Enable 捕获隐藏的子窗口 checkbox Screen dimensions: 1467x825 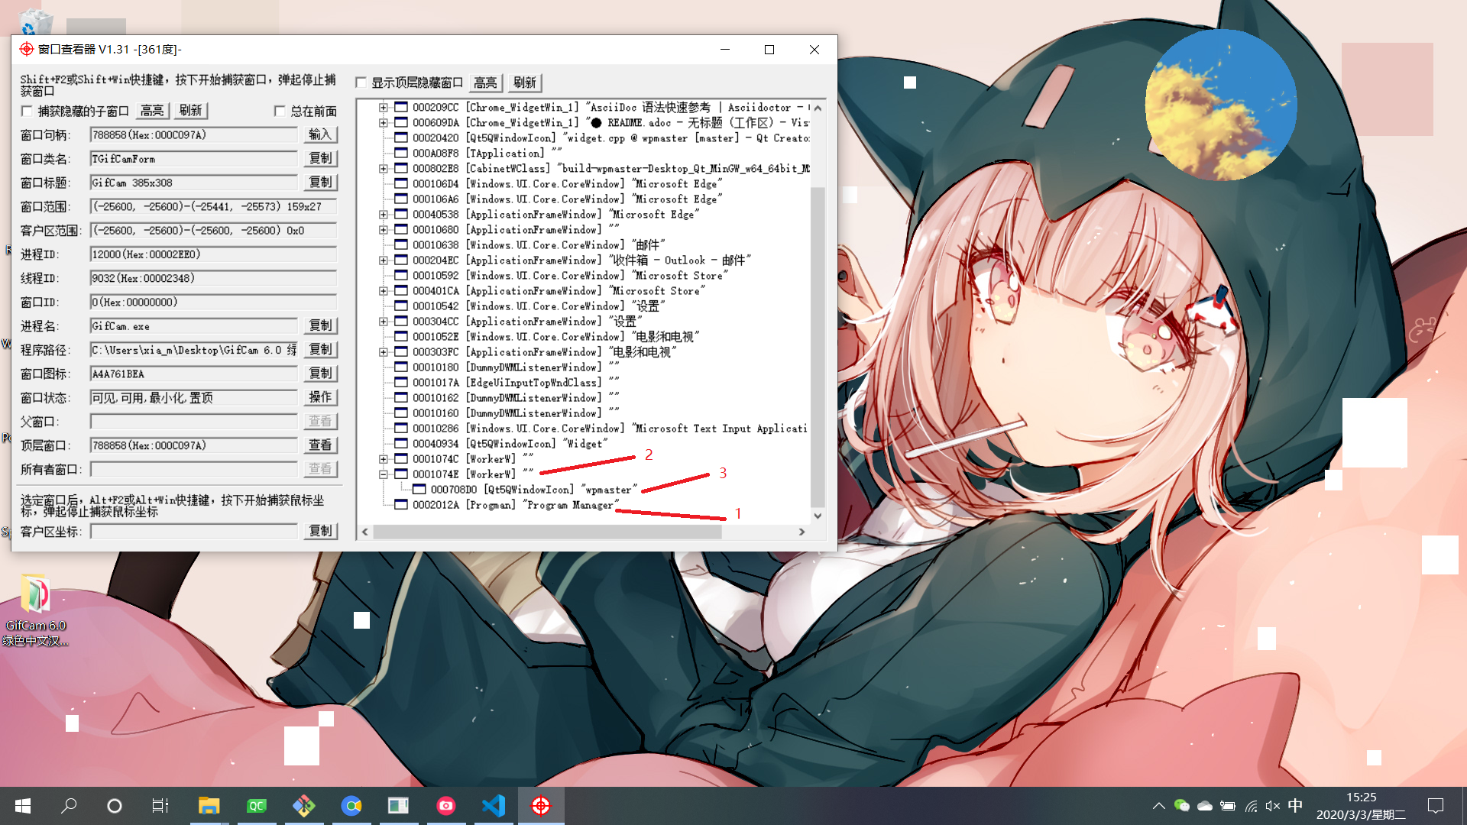point(28,112)
